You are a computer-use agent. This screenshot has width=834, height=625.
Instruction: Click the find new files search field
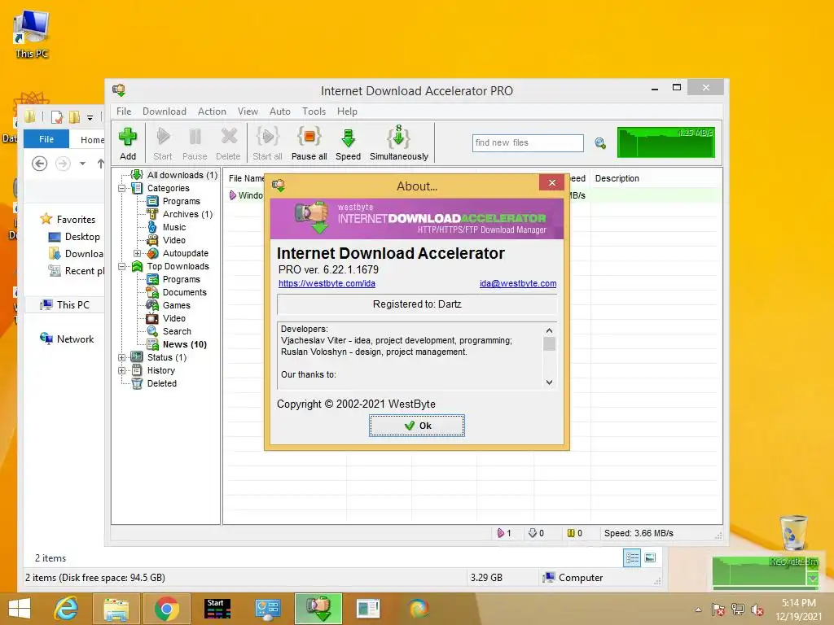528,143
